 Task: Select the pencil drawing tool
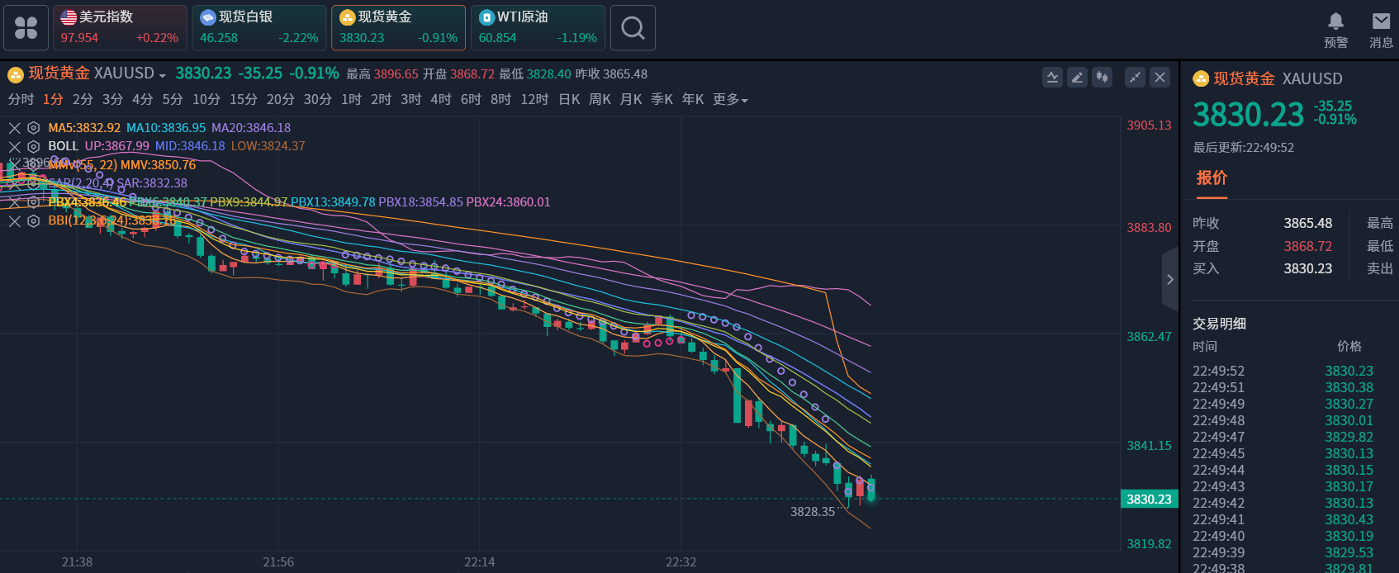coord(1077,78)
